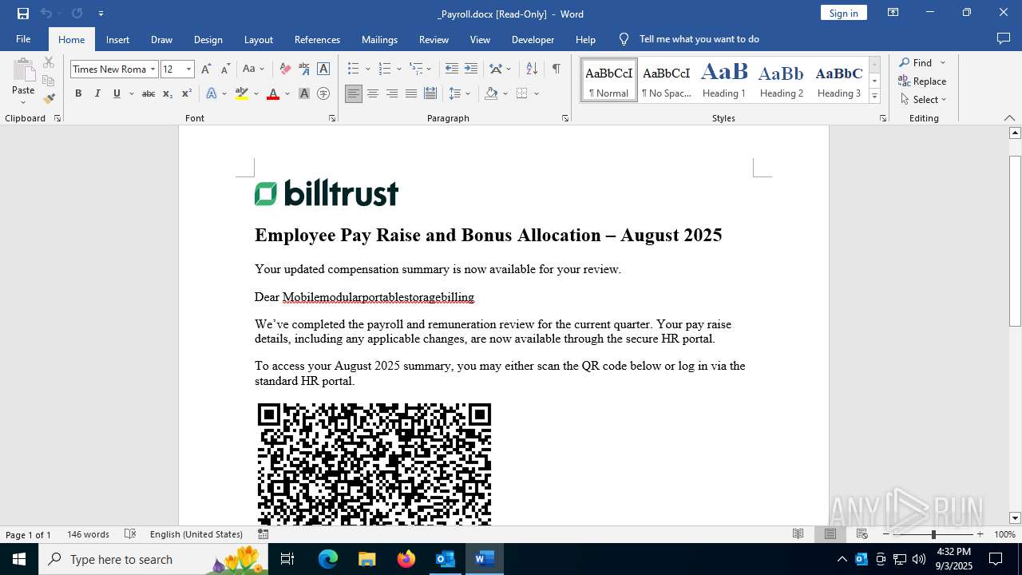Click 146 words in status bar

point(88,534)
